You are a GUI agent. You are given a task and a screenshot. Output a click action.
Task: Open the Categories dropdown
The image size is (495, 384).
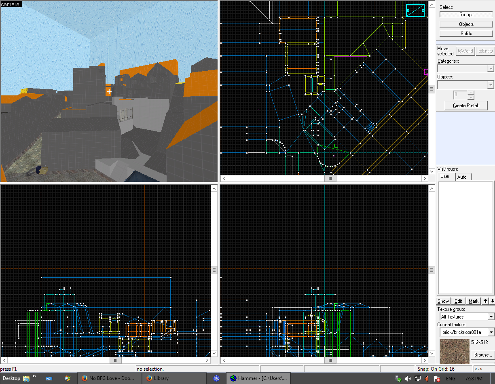click(491, 69)
